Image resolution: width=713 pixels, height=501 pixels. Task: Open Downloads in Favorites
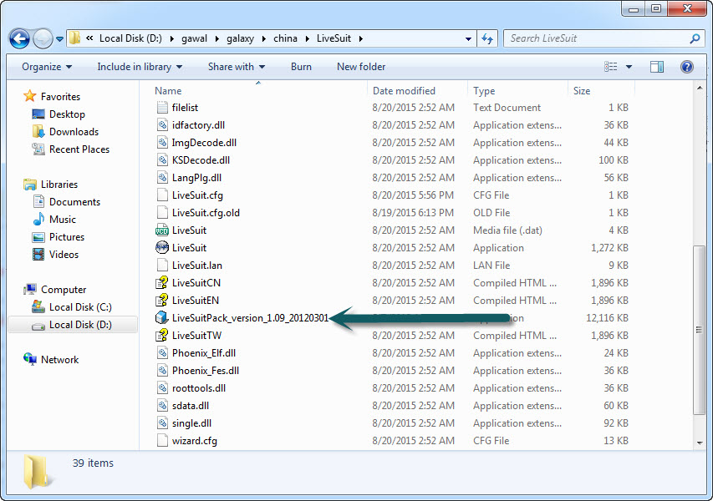[65, 132]
